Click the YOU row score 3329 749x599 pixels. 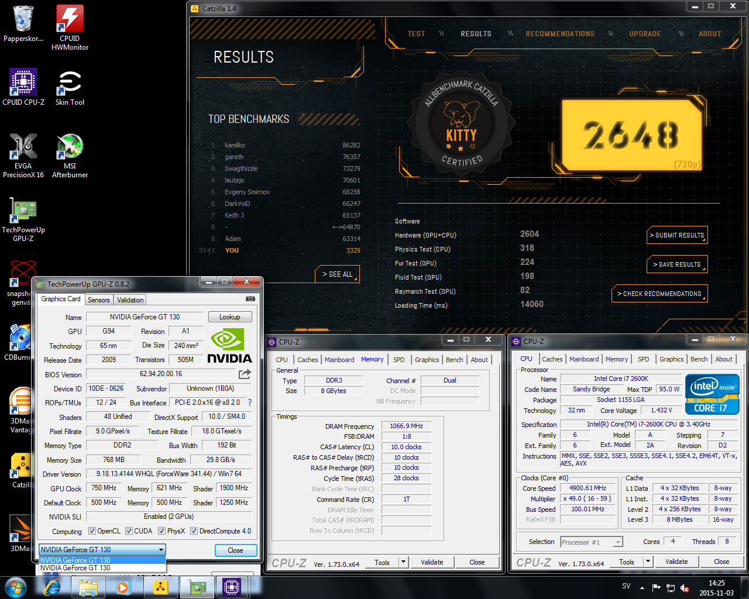point(353,250)
